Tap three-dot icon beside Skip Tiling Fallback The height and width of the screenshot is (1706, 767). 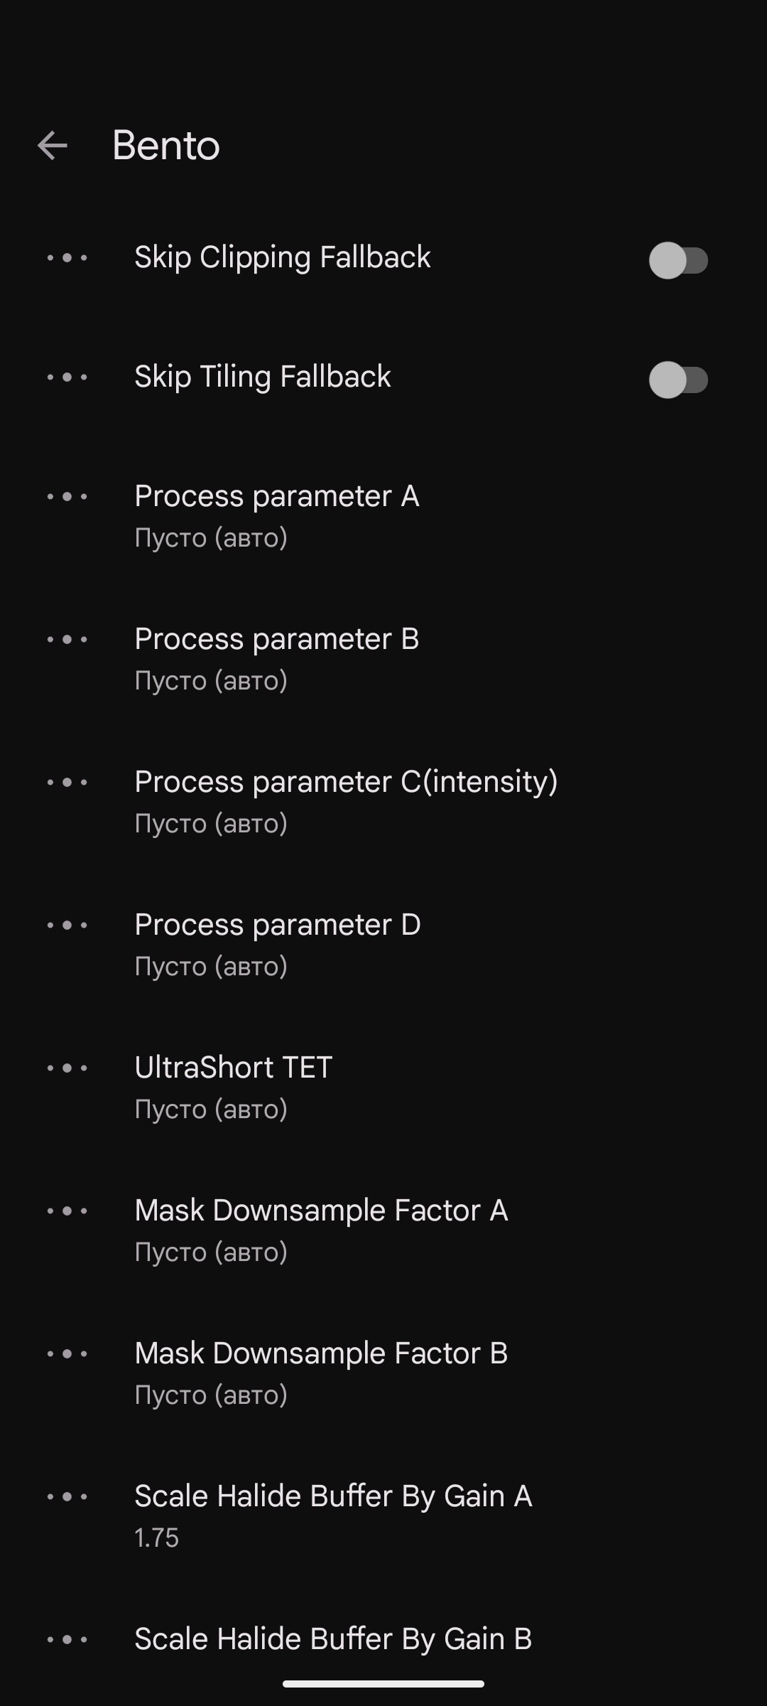(x=67, y=377)
